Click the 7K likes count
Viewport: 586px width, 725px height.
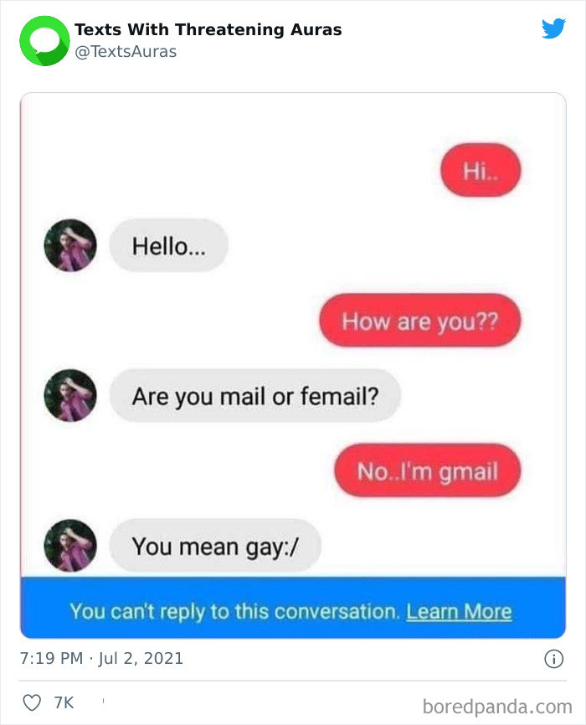pos(64,702)
